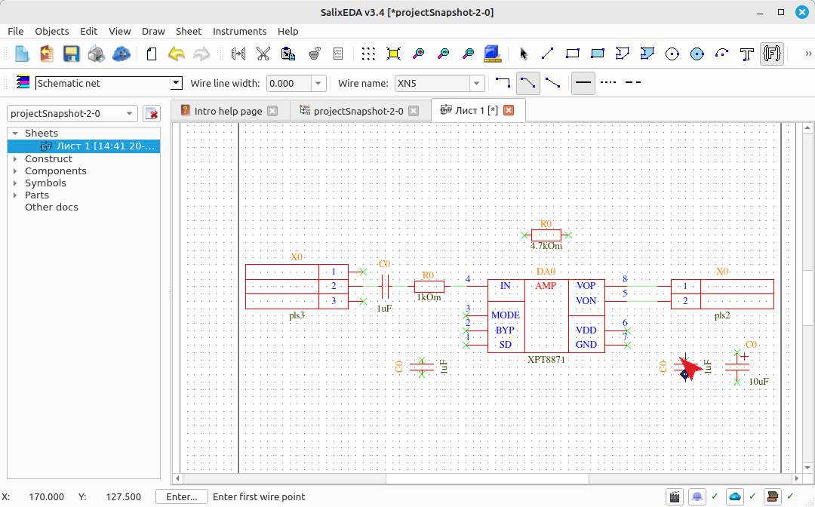
Task: Expand the Components tree node
Action: 15,171
